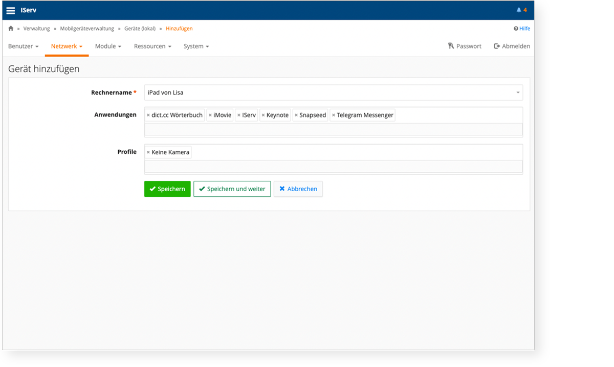The width and height of the screenshot is (614, 367).
Task: Remove the Snapseed application tag
Action: (x=296, y=116)
